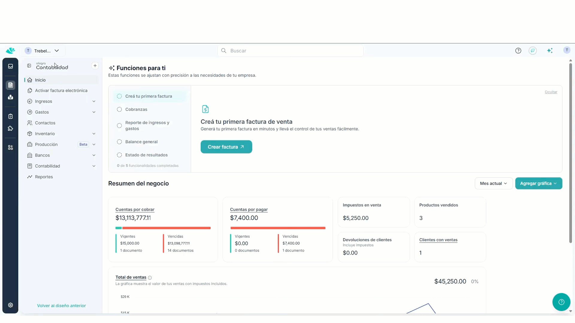The width and height of the screenshot is (575, 323).
Task: Collapse sidebar with panel icon
Action: pyautogui.click(x=29, y=66)
